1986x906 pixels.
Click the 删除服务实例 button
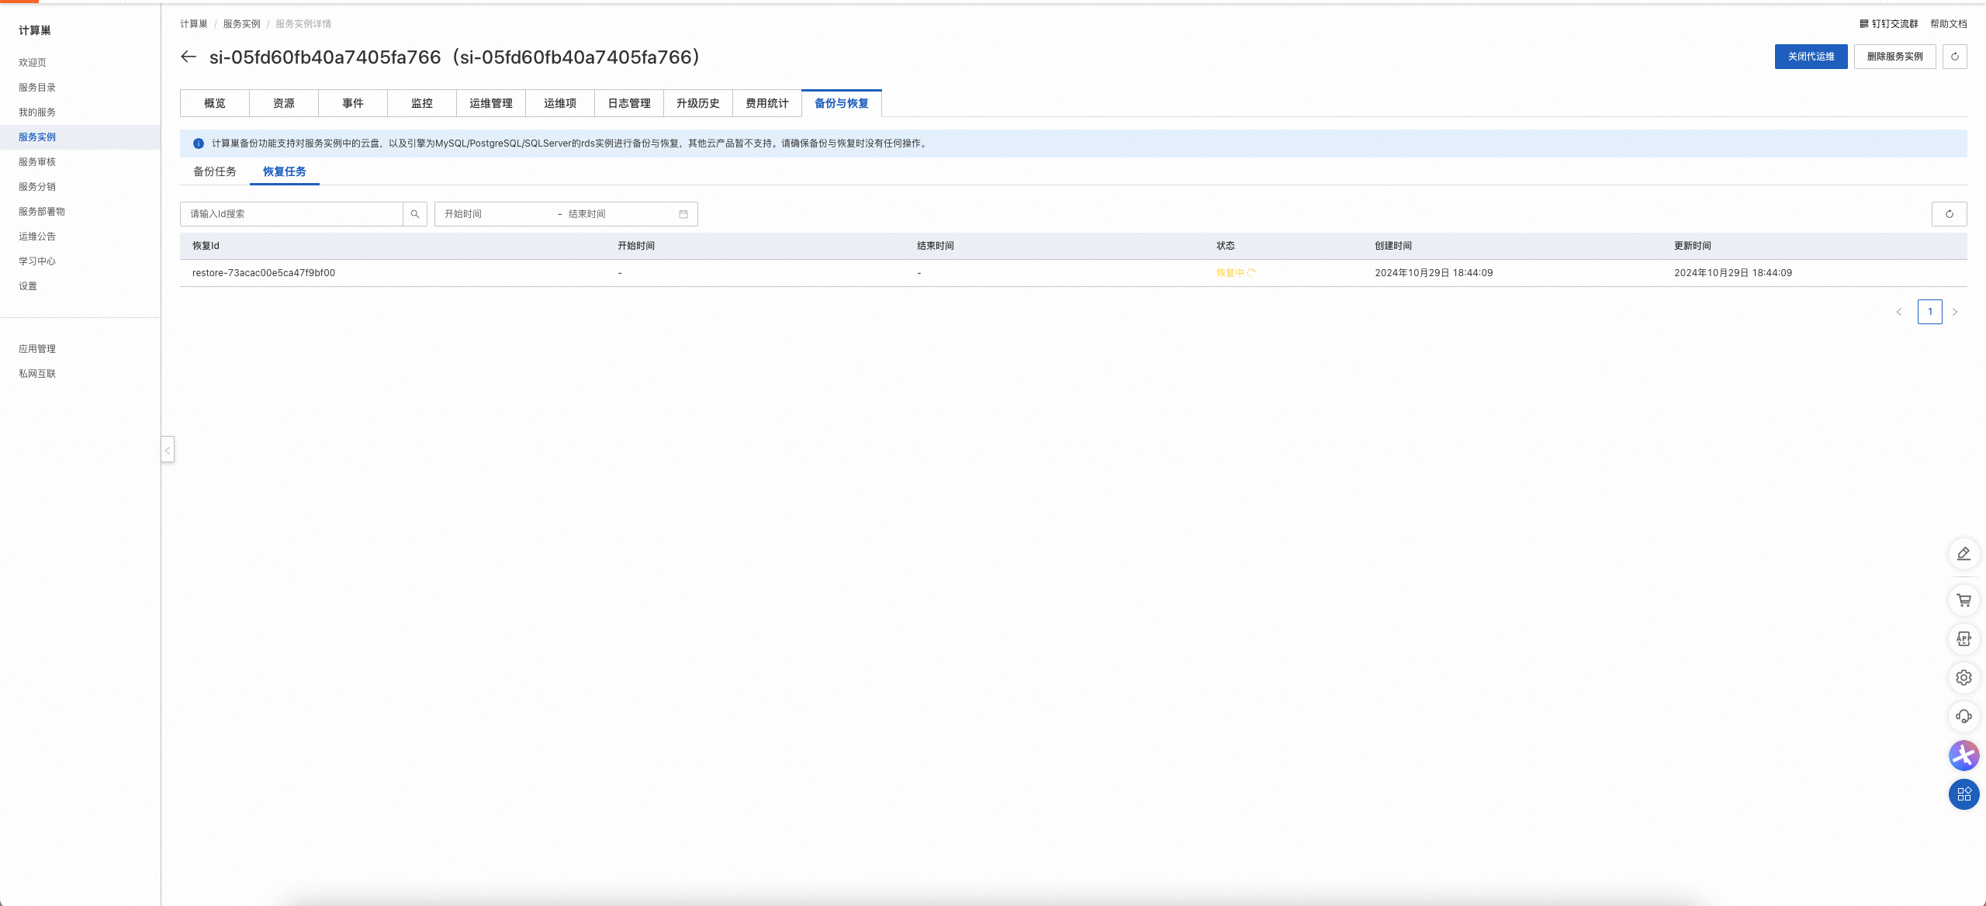(x=1894, y=57)
